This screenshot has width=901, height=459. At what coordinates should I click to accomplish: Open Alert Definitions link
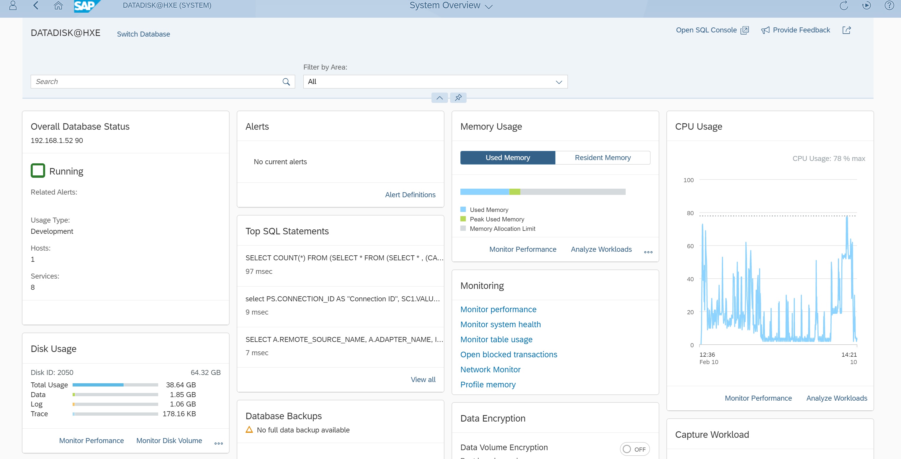(410, 195)
